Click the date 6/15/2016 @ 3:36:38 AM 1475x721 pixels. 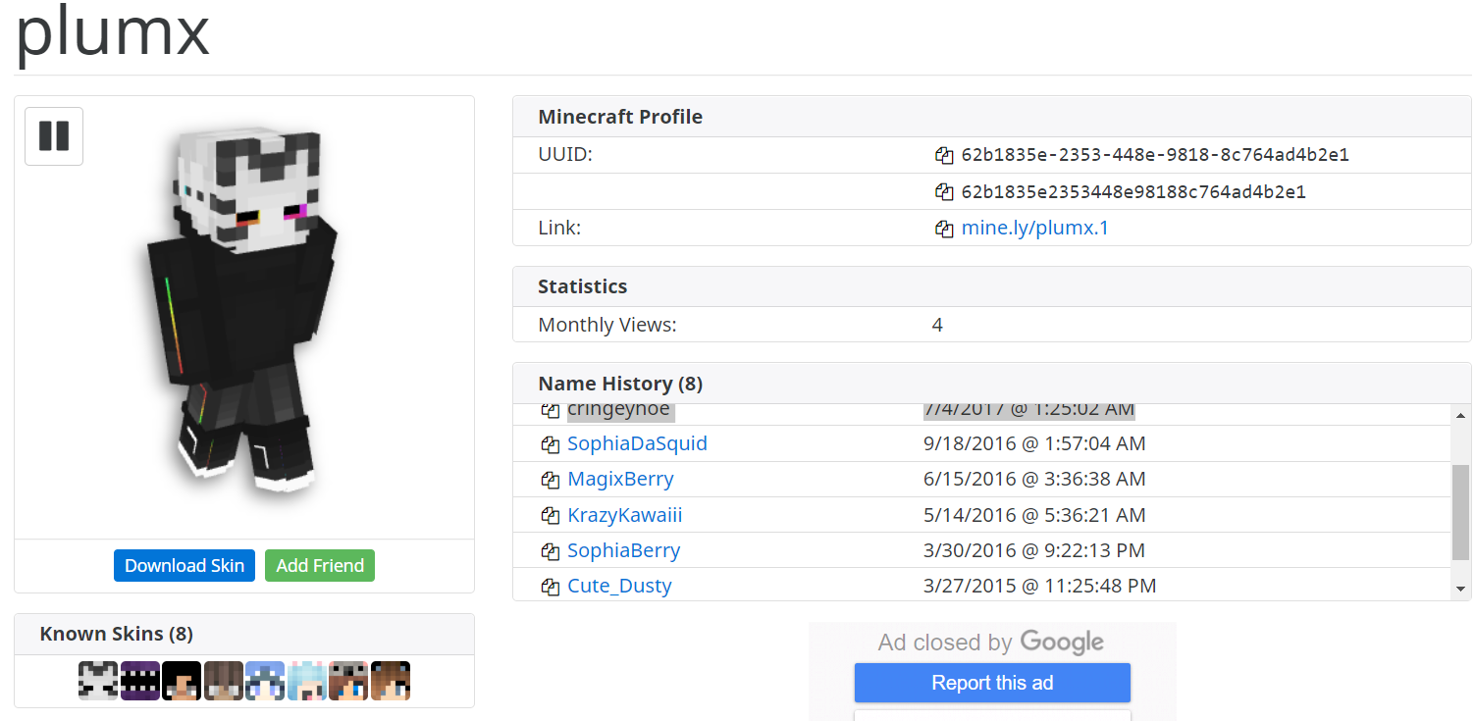coord(1034,479)
